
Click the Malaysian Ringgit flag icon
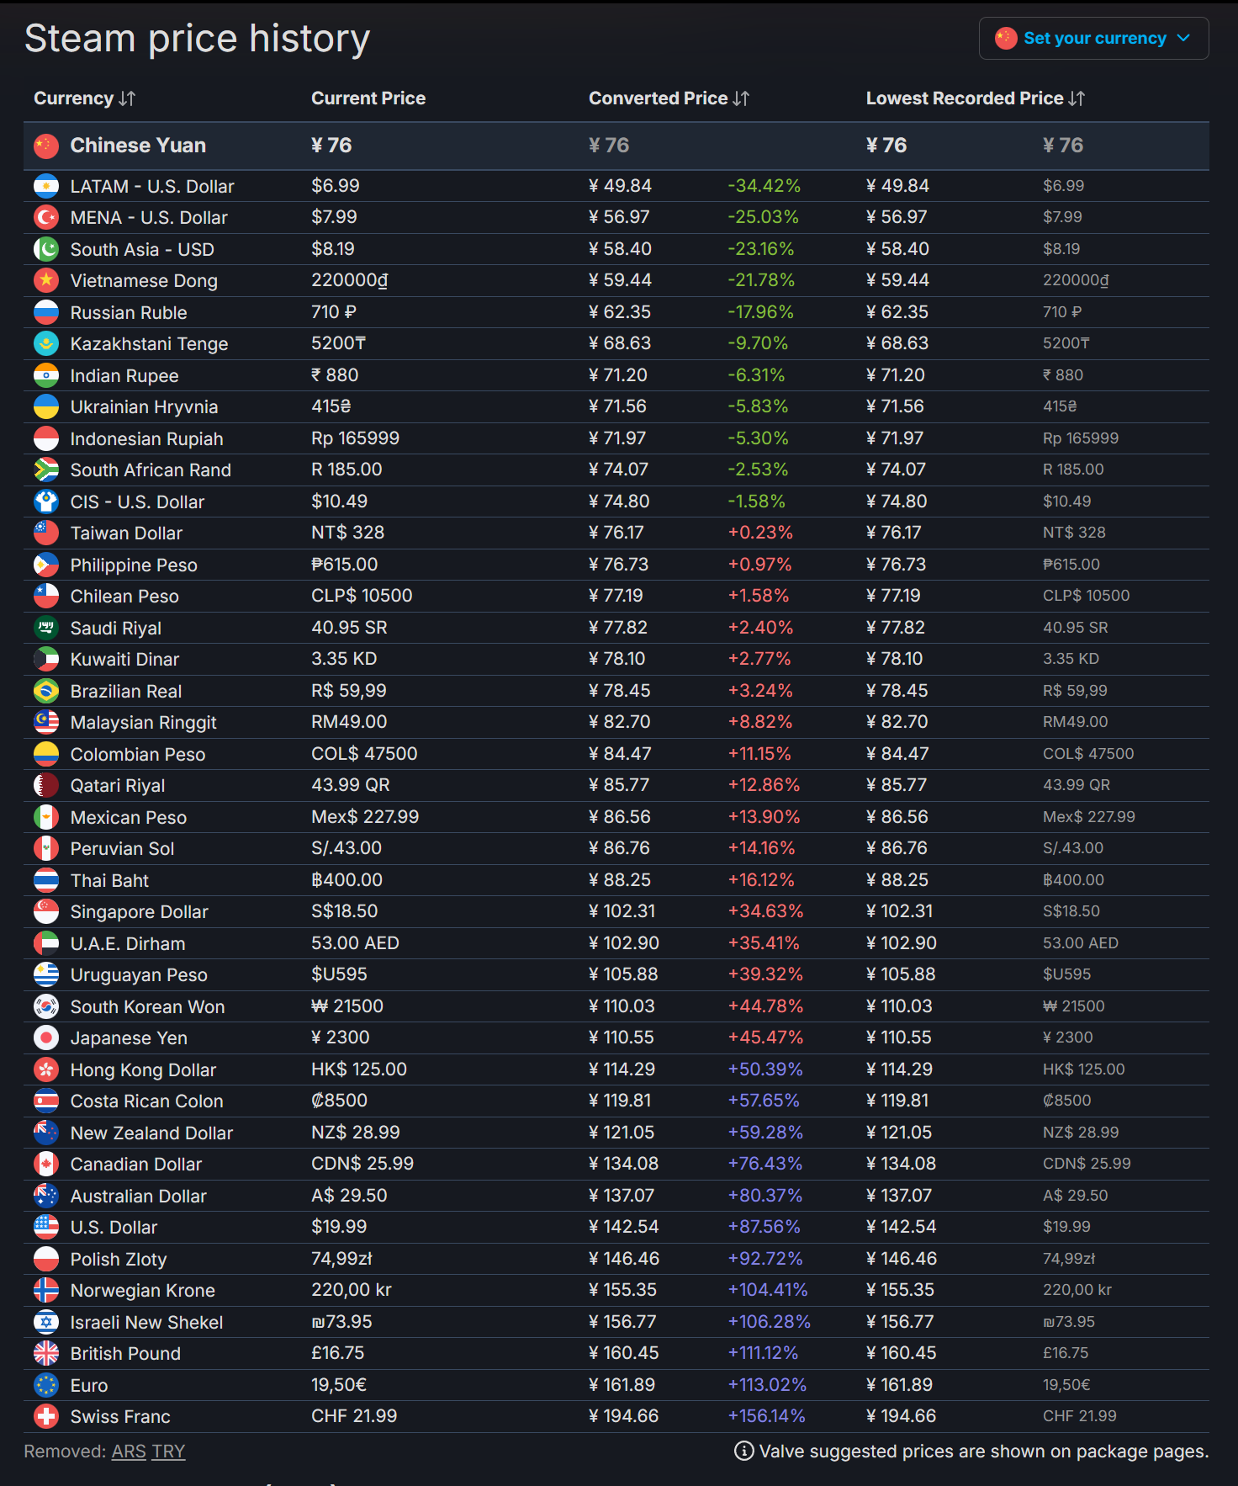click(46, 722)
